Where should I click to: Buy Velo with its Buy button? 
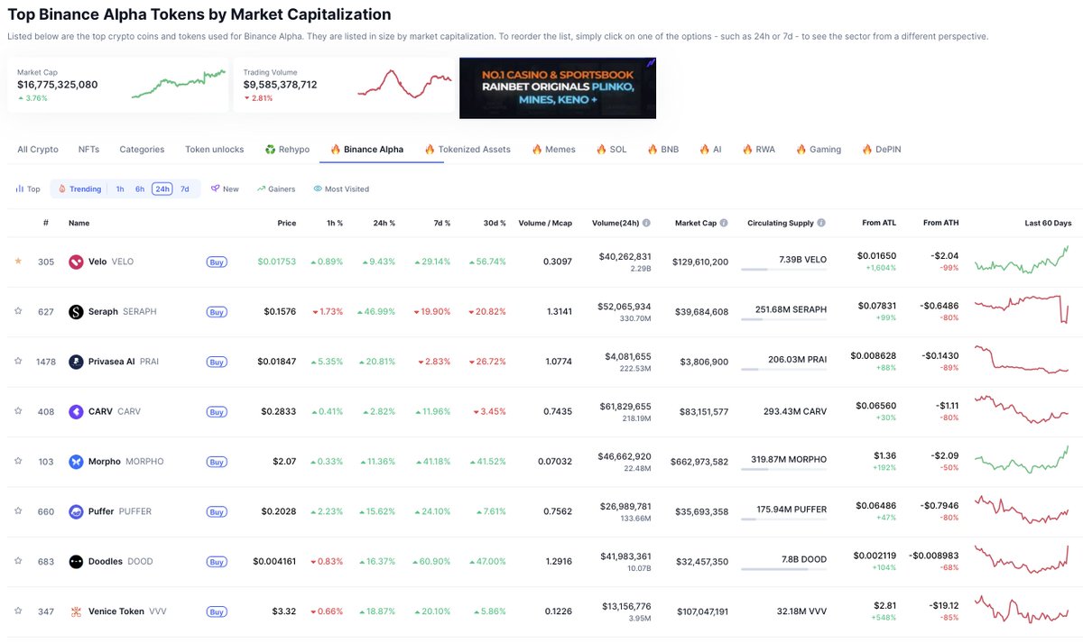point(217,262)
